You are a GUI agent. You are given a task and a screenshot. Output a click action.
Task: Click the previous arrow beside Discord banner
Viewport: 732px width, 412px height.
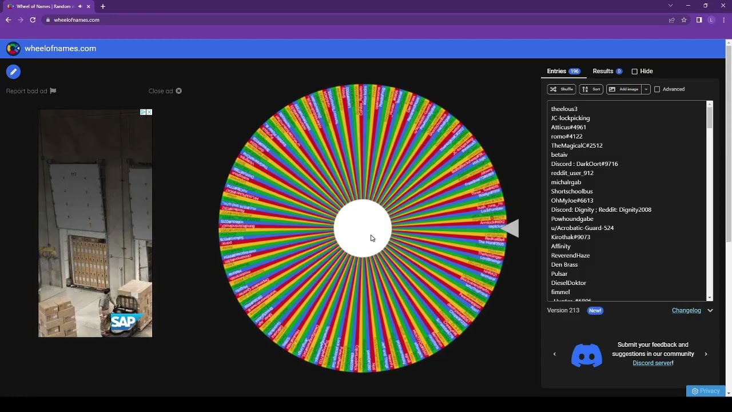pyautogui.click(x=554, y=354)
